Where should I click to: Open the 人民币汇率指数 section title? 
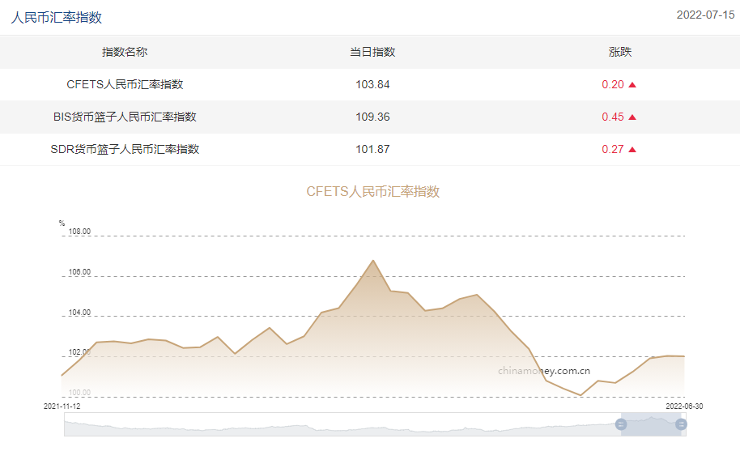click(x=57, y=17)
